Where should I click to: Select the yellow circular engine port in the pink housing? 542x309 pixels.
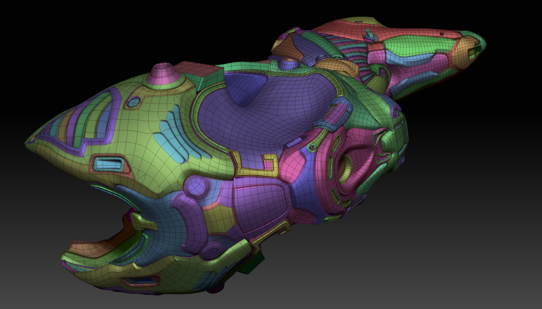346,168
